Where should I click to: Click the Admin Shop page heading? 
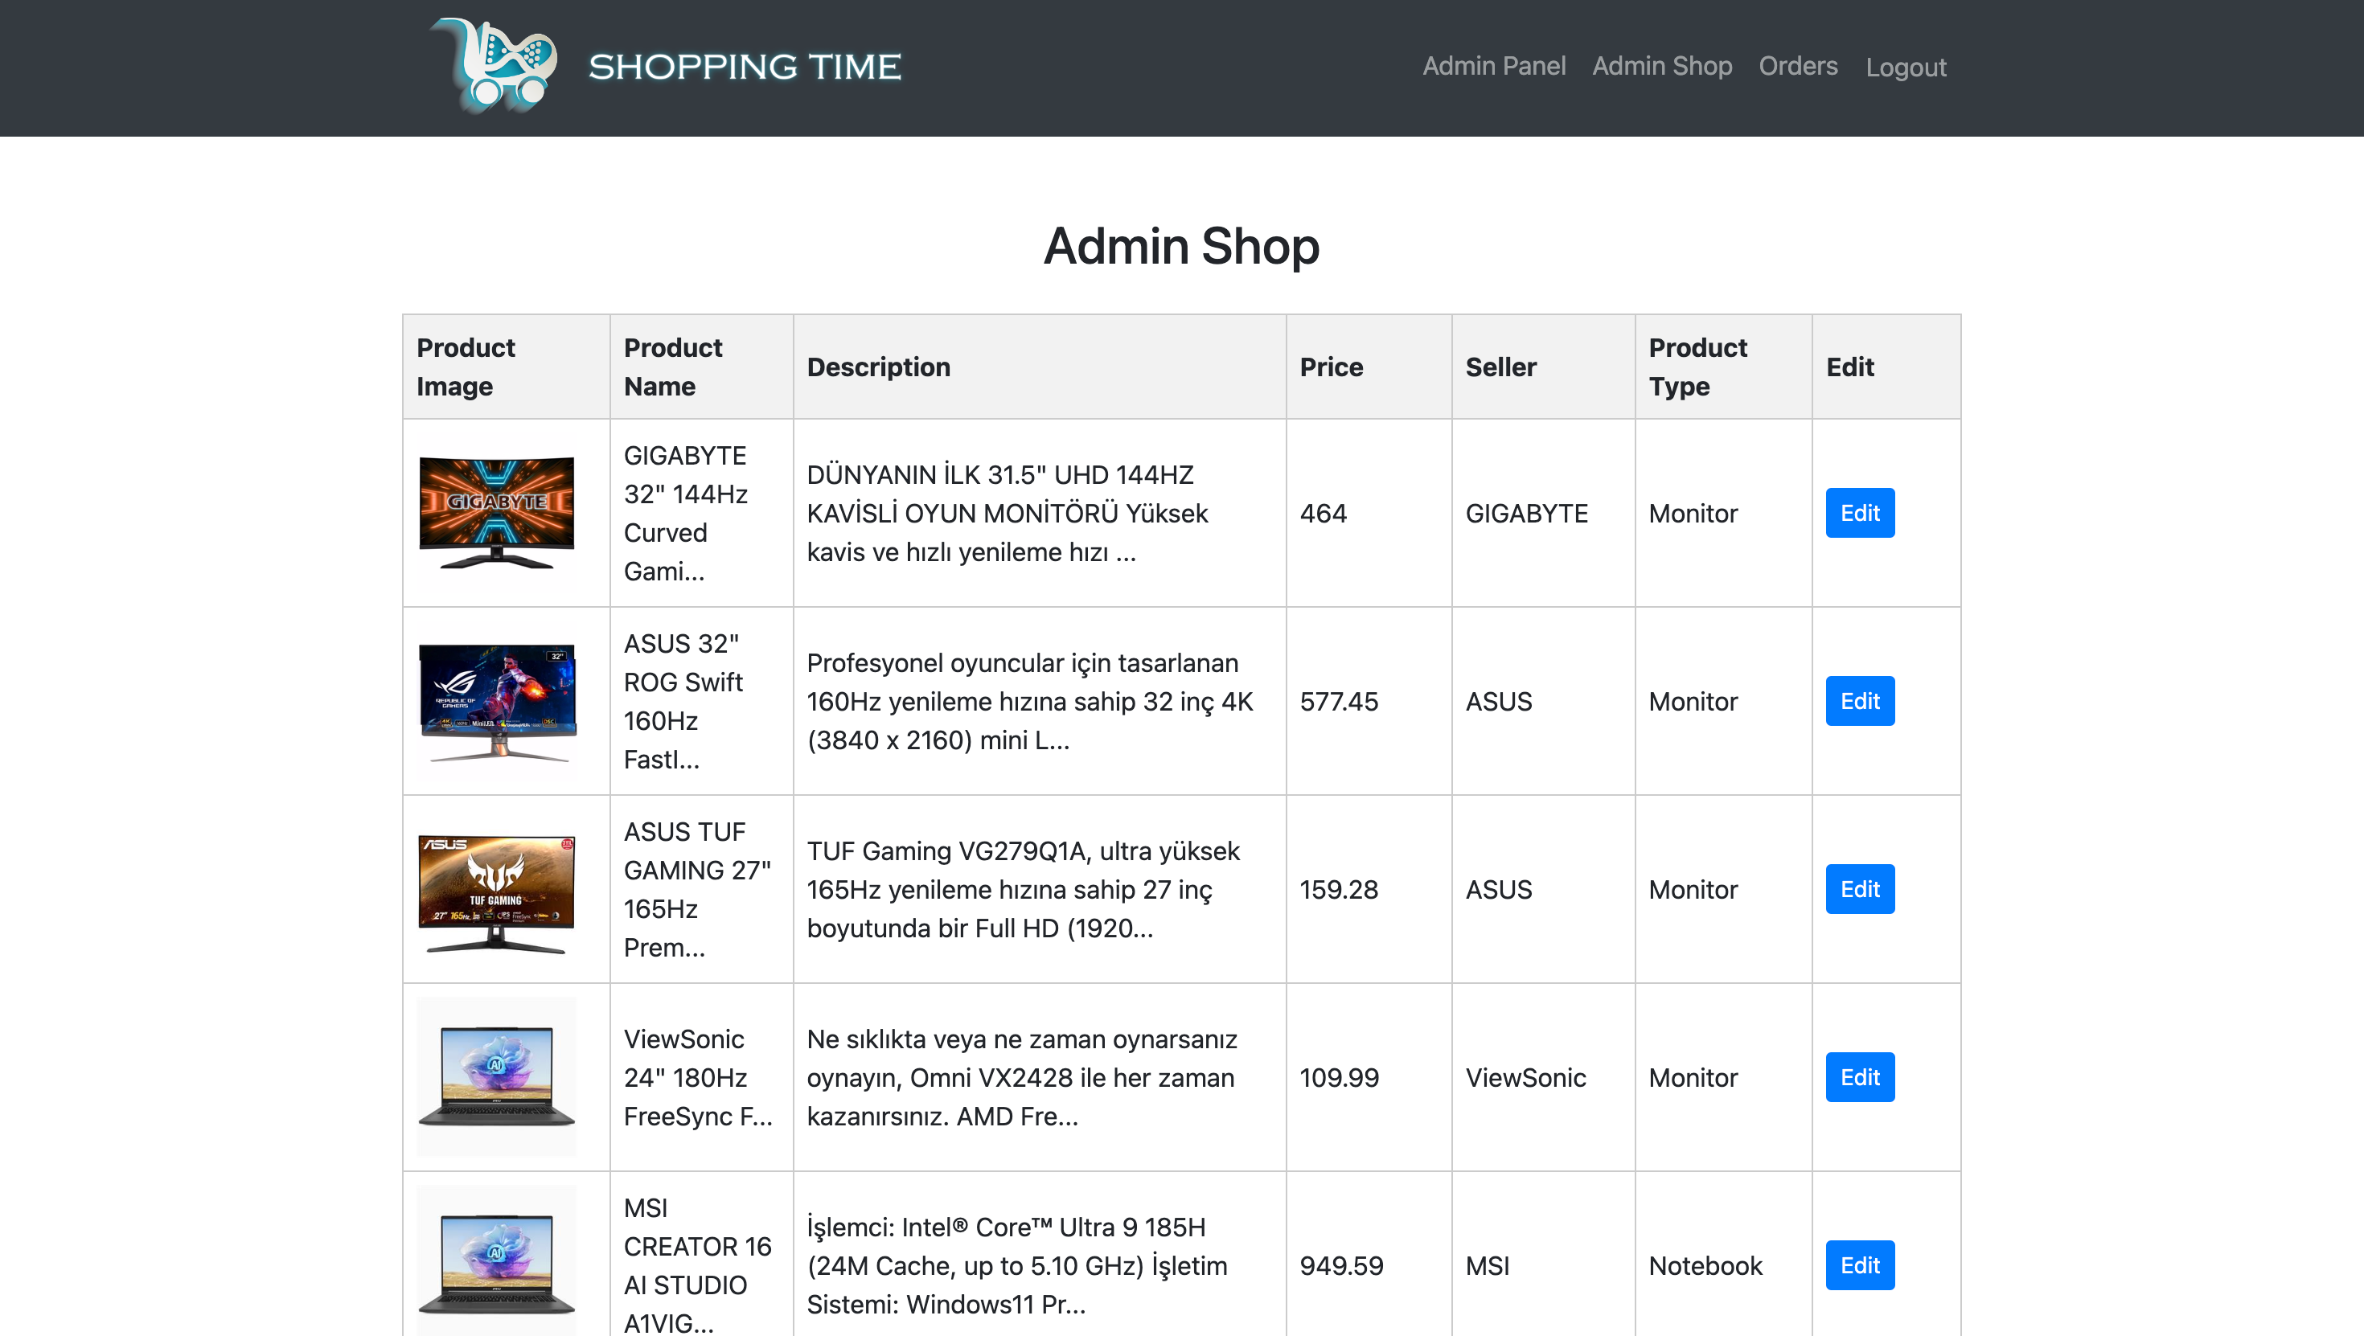[1181, 246]
